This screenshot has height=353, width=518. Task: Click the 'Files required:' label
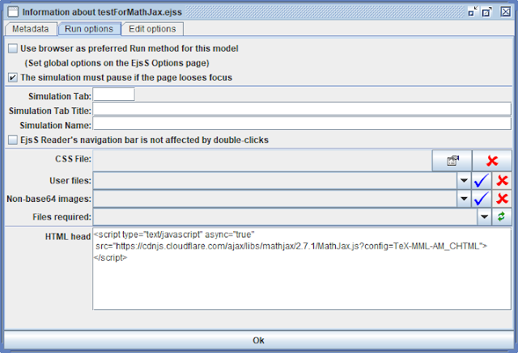click(x=62, y=216)
